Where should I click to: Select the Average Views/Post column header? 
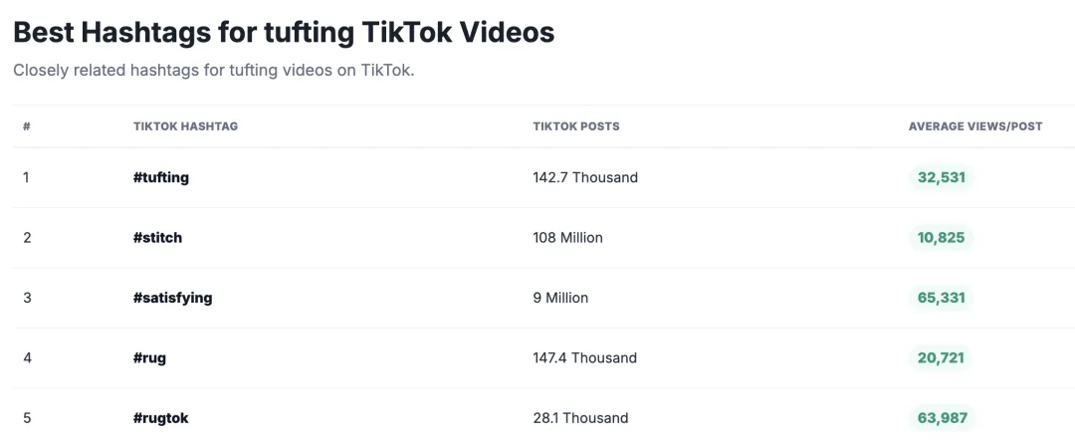pyautogui.click(x=975, y=126)
